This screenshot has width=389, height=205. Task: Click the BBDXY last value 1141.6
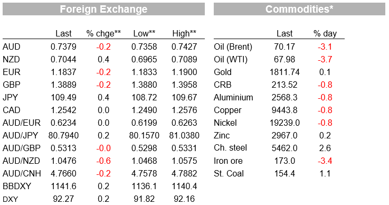[x=63, y=186]
